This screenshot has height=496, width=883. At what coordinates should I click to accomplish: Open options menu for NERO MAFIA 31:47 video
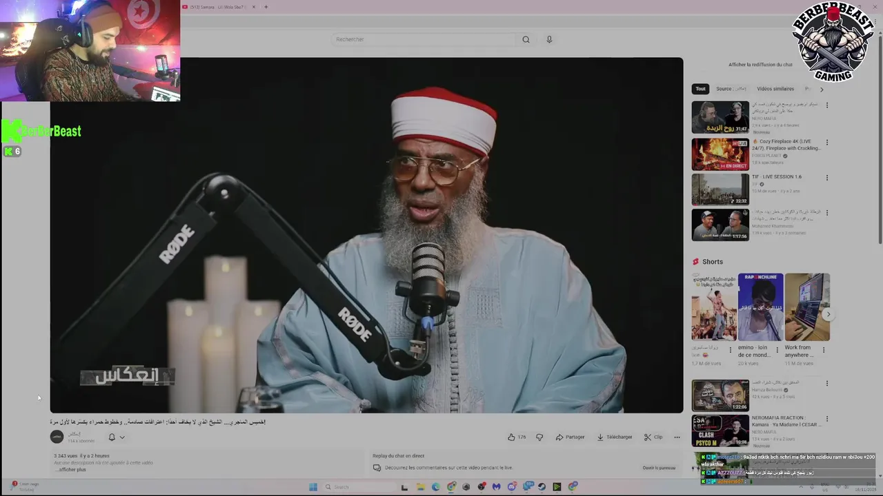click(x=827, y=105)
